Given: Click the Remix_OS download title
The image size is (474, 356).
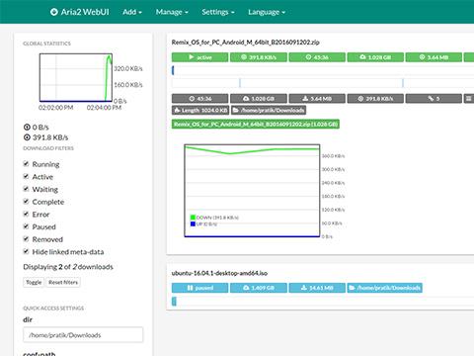Looking at the screenshot, I should (x=246, y=43).
